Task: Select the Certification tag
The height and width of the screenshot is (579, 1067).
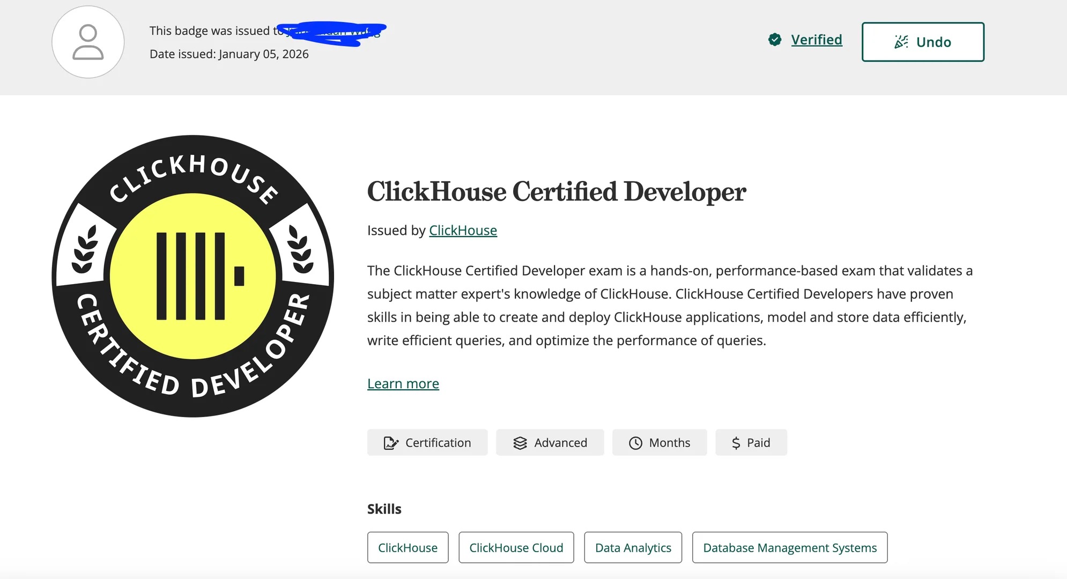Action: click(x=427, y=442)
